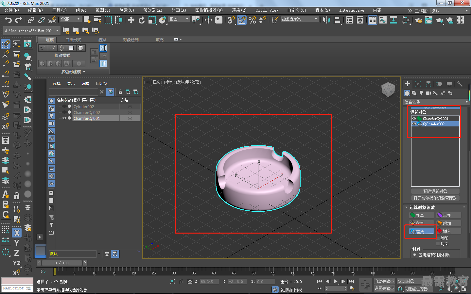
Task: Select the Shapes category icon in Create panel
Action: (x=414, y=93)
